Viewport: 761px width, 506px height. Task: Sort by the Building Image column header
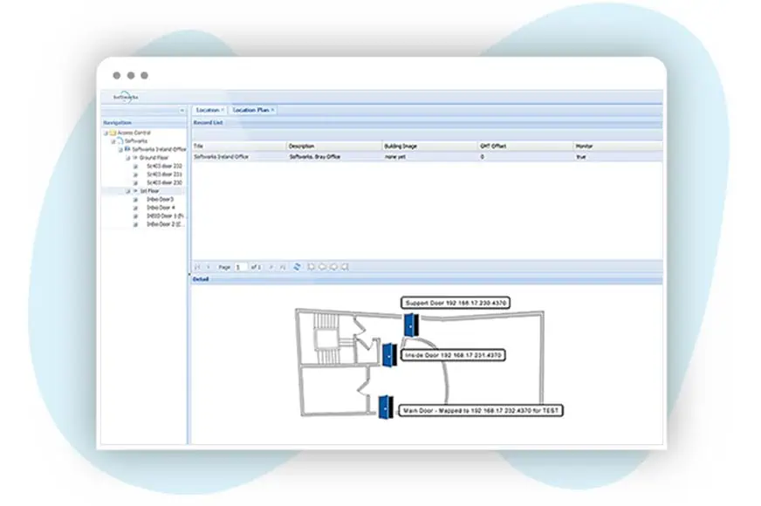pyautogui.click(x=430, y=146)
